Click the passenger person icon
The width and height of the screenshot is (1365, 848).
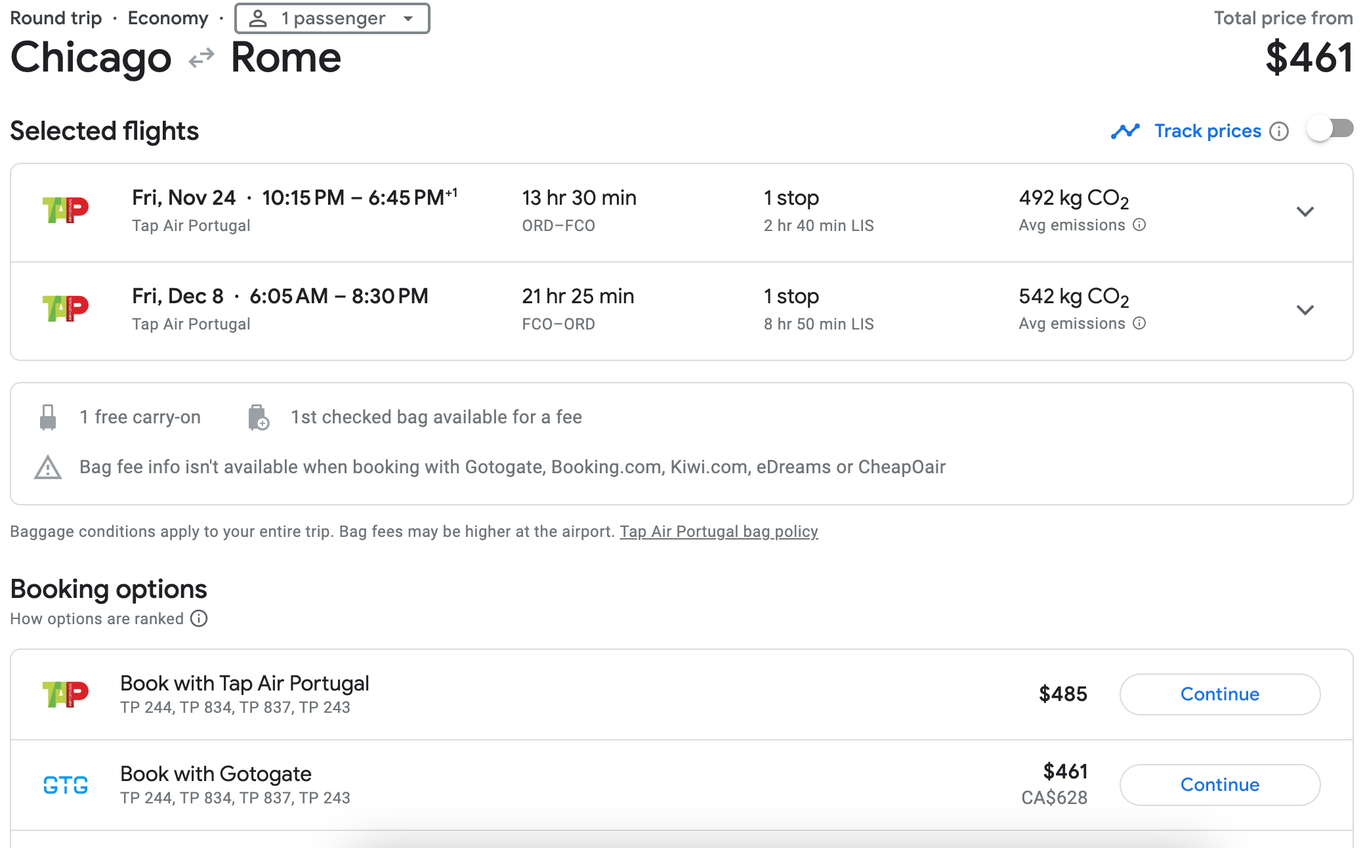tap(259, 18)
